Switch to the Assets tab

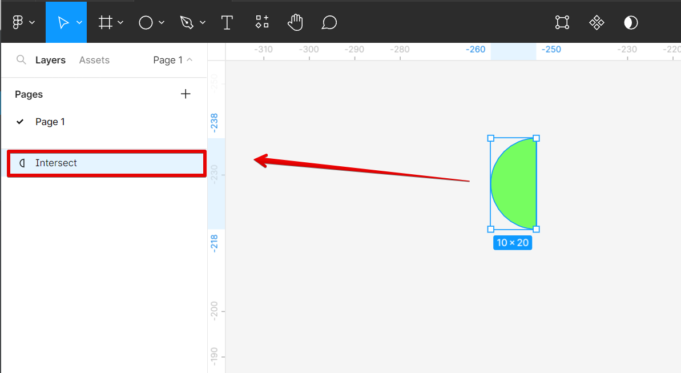(x=94, y=60)
